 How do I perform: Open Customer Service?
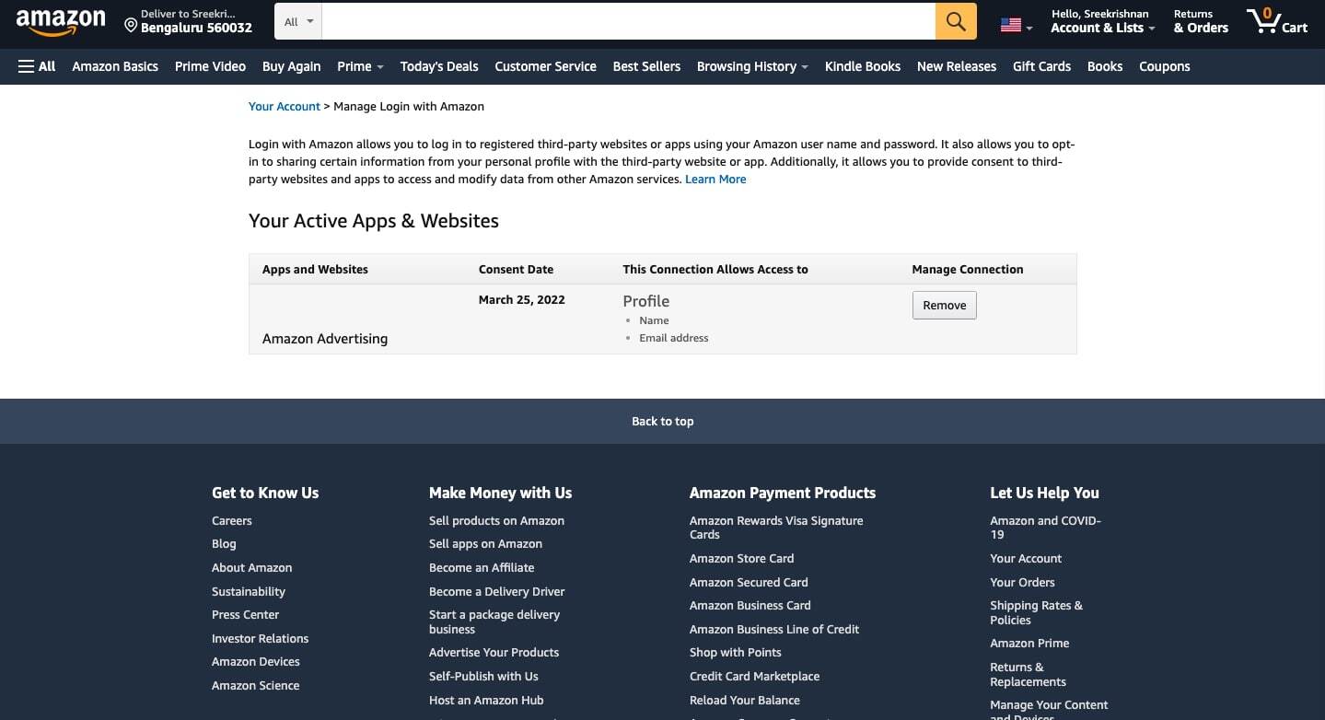[x=545, y=66]
